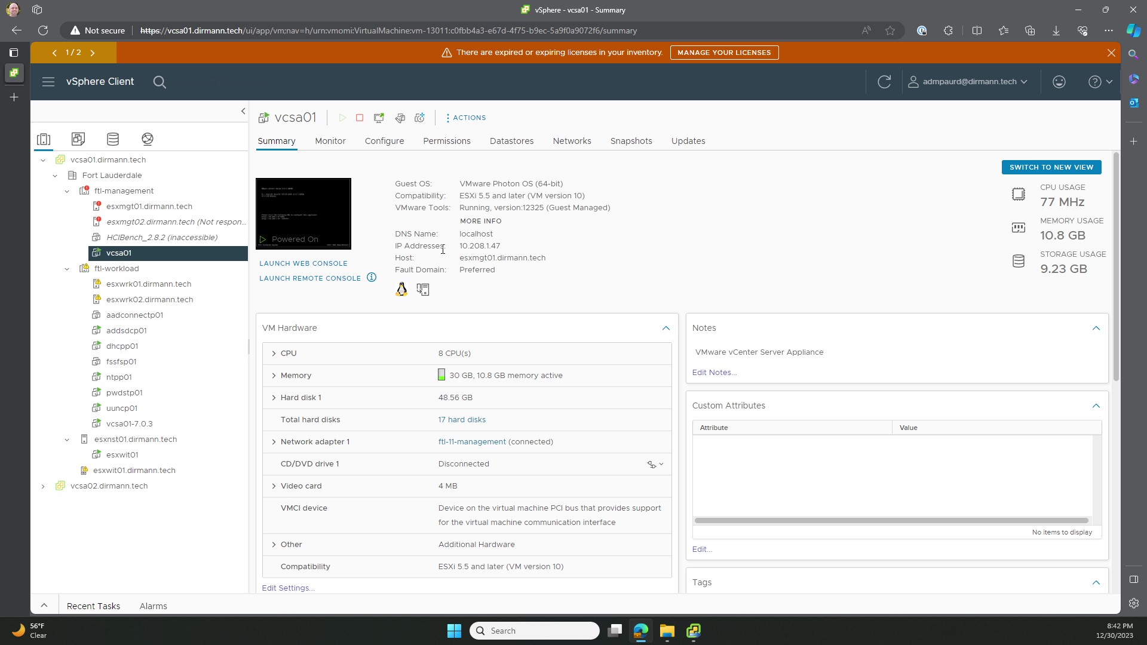Click the Edit Settings toolbar icon
1147x645 pixels.
(x=400, y=118)
